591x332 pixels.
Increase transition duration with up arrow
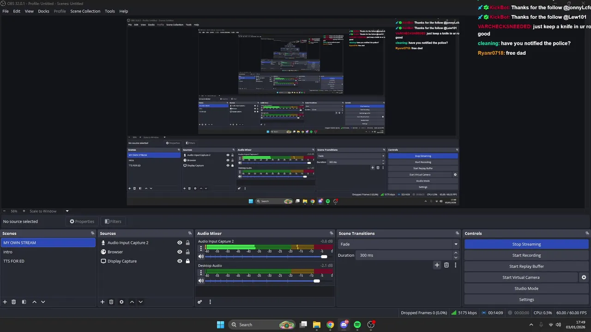(x=456, y=253)
